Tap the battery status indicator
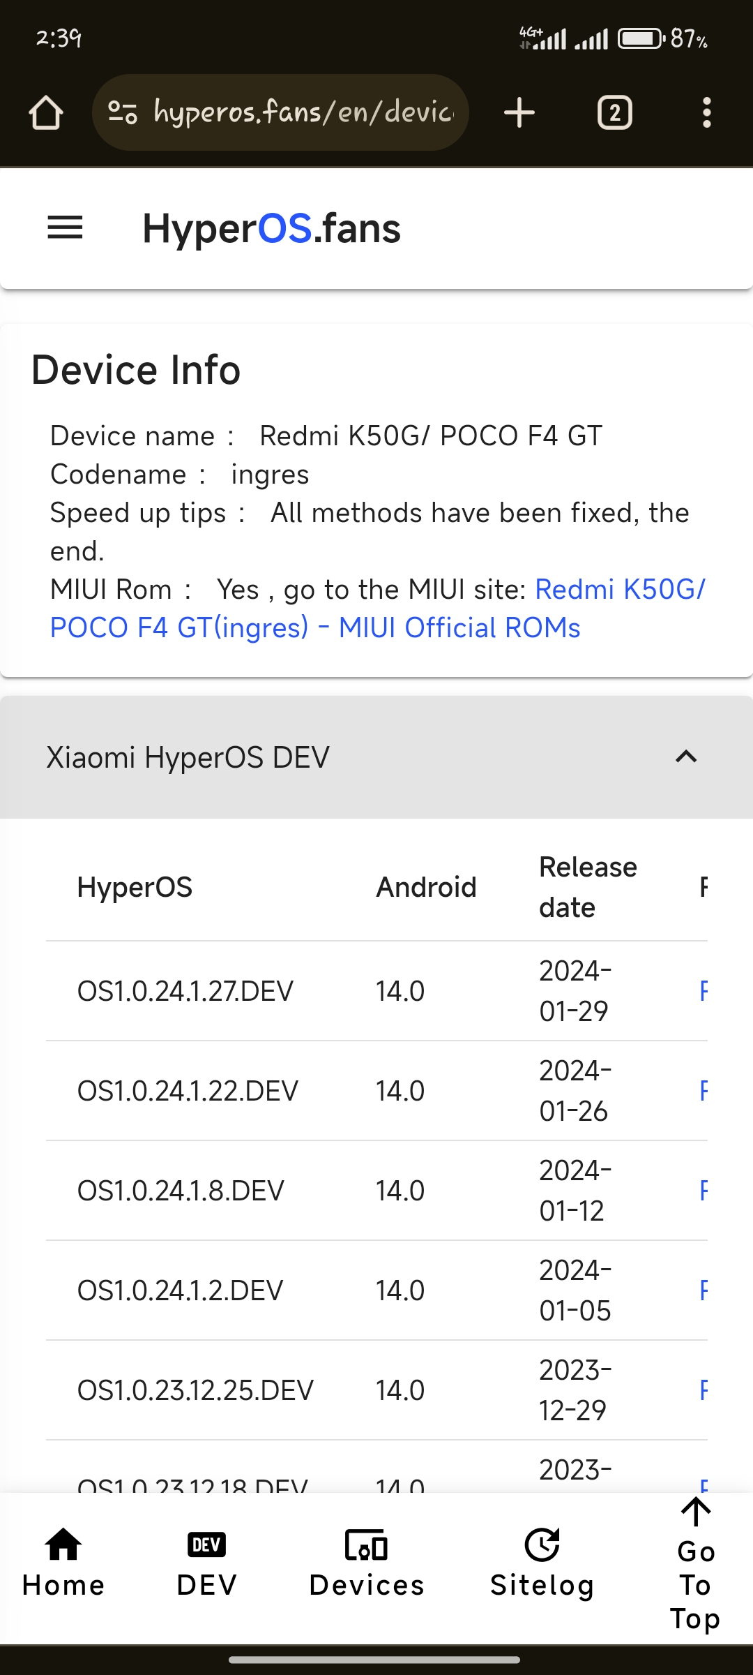 641,38
